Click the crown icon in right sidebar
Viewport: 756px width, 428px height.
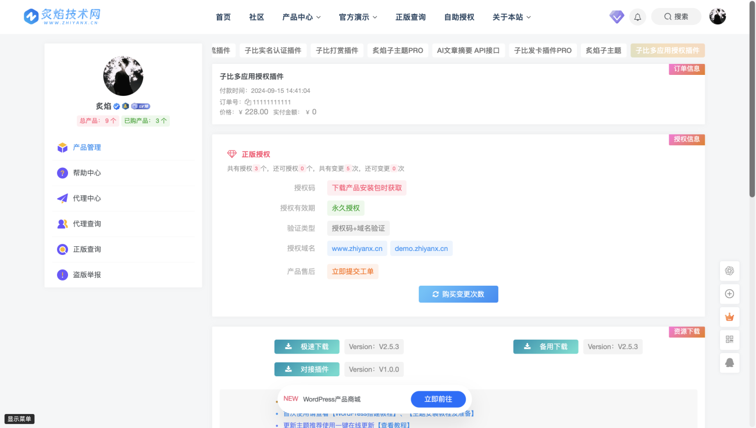tap(729, 317)
